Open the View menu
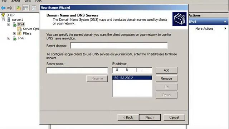 [x=28, y=1]
